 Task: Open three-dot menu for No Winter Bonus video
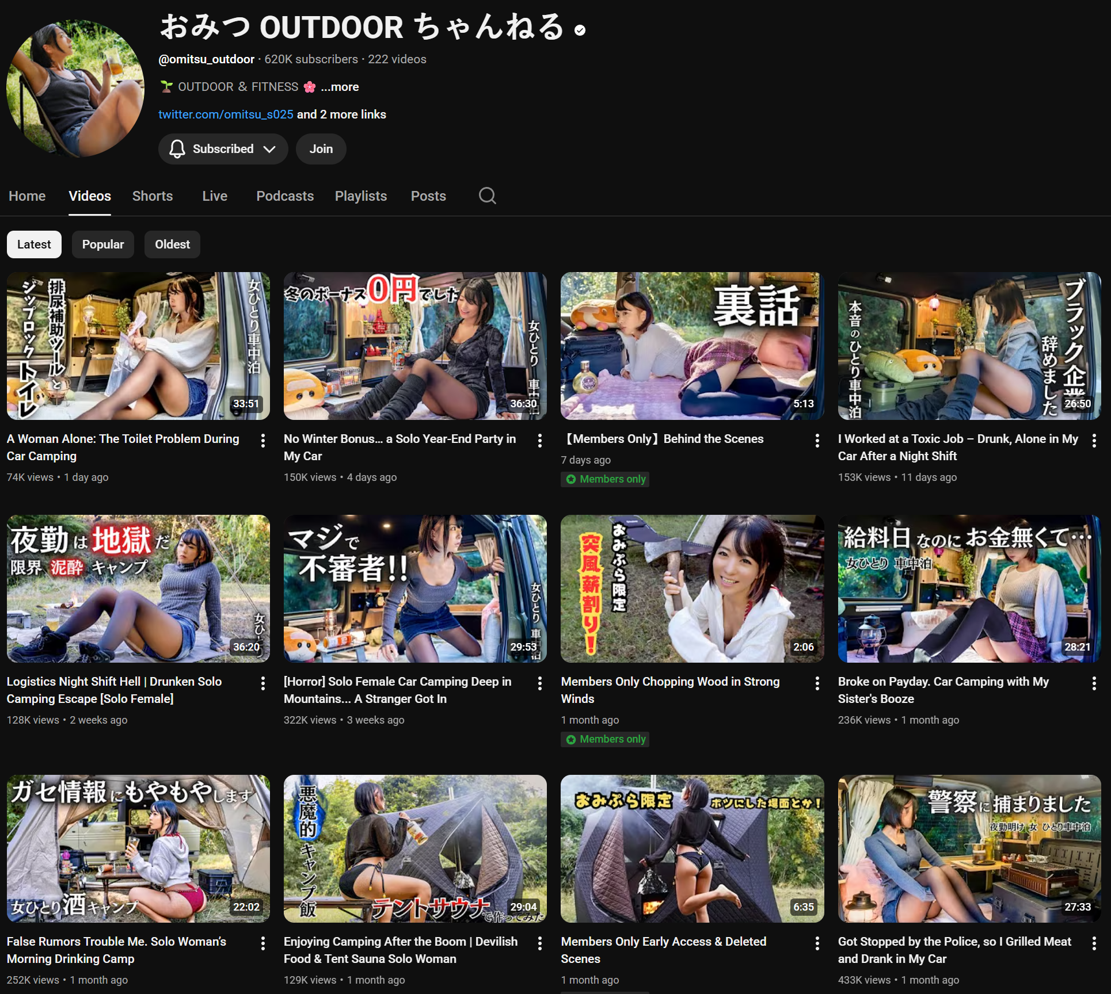click(540, 441)
